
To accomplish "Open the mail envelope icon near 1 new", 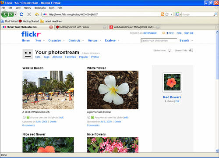I will (163, 33).
